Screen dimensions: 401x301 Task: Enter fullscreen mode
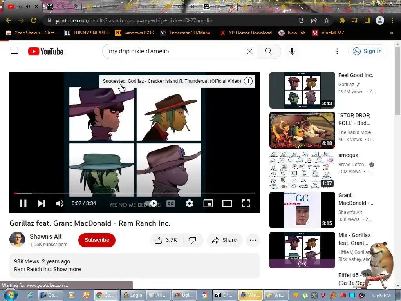pos(246,203)
